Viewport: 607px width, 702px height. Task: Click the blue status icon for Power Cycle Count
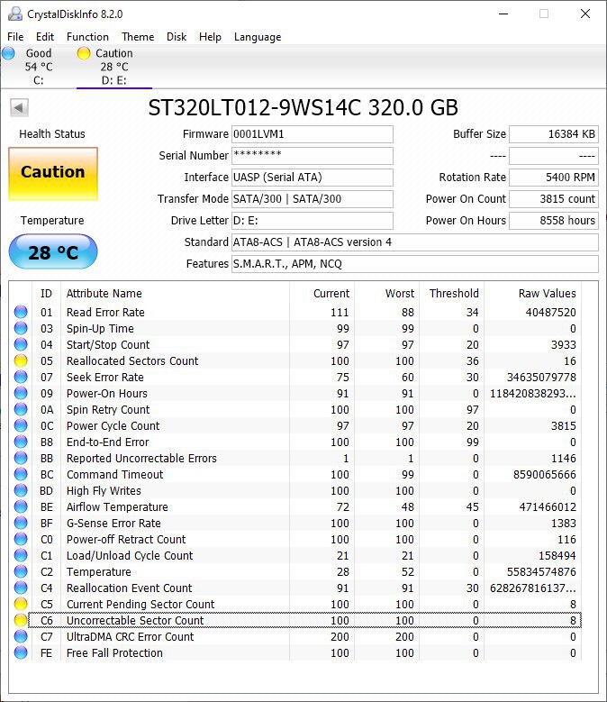(21, 425)
